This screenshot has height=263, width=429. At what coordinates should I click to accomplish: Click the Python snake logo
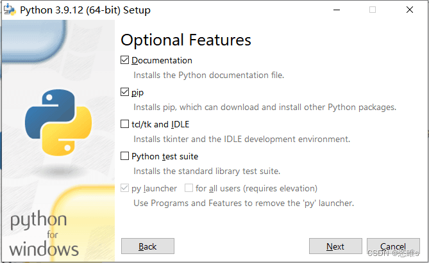pos(58,122)
